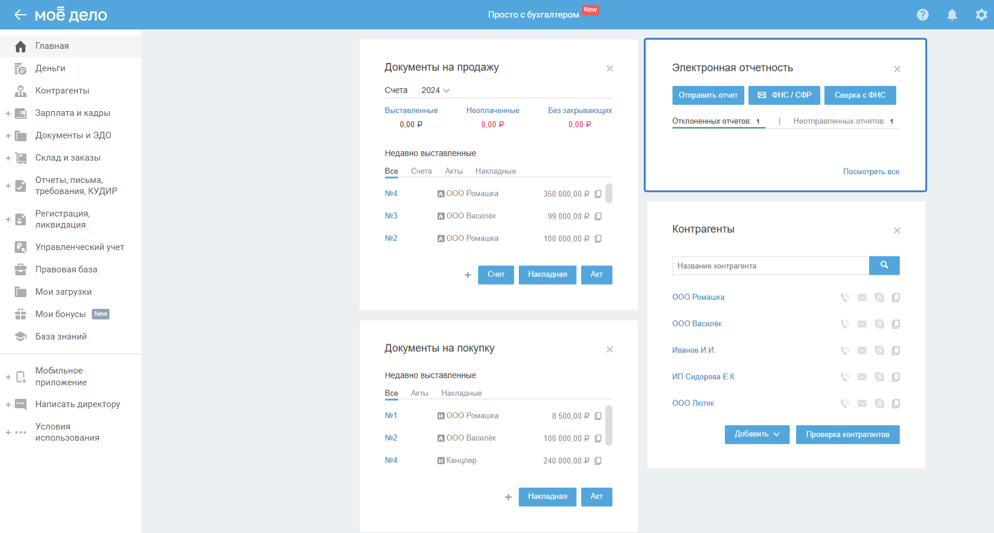Screen dimensions: 994x533
Task: Click the plus icon beside the Счет button
Action: pos(468,275)
